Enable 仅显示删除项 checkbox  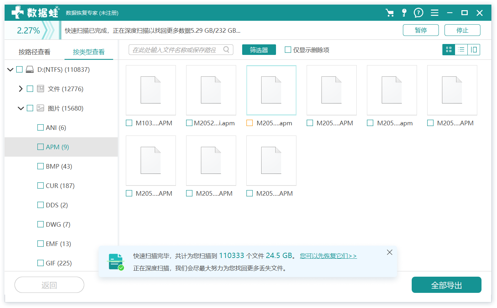pos(288,50)
